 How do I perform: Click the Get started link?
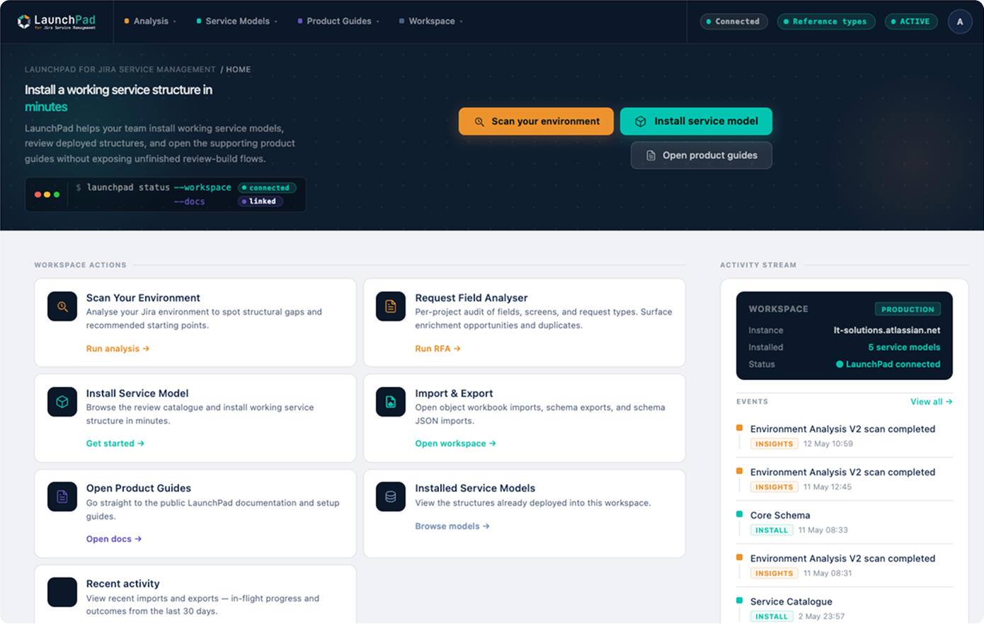115,444
